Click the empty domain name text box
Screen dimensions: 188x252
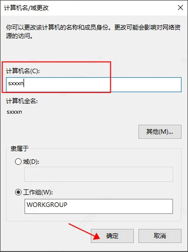pos(99,174)
